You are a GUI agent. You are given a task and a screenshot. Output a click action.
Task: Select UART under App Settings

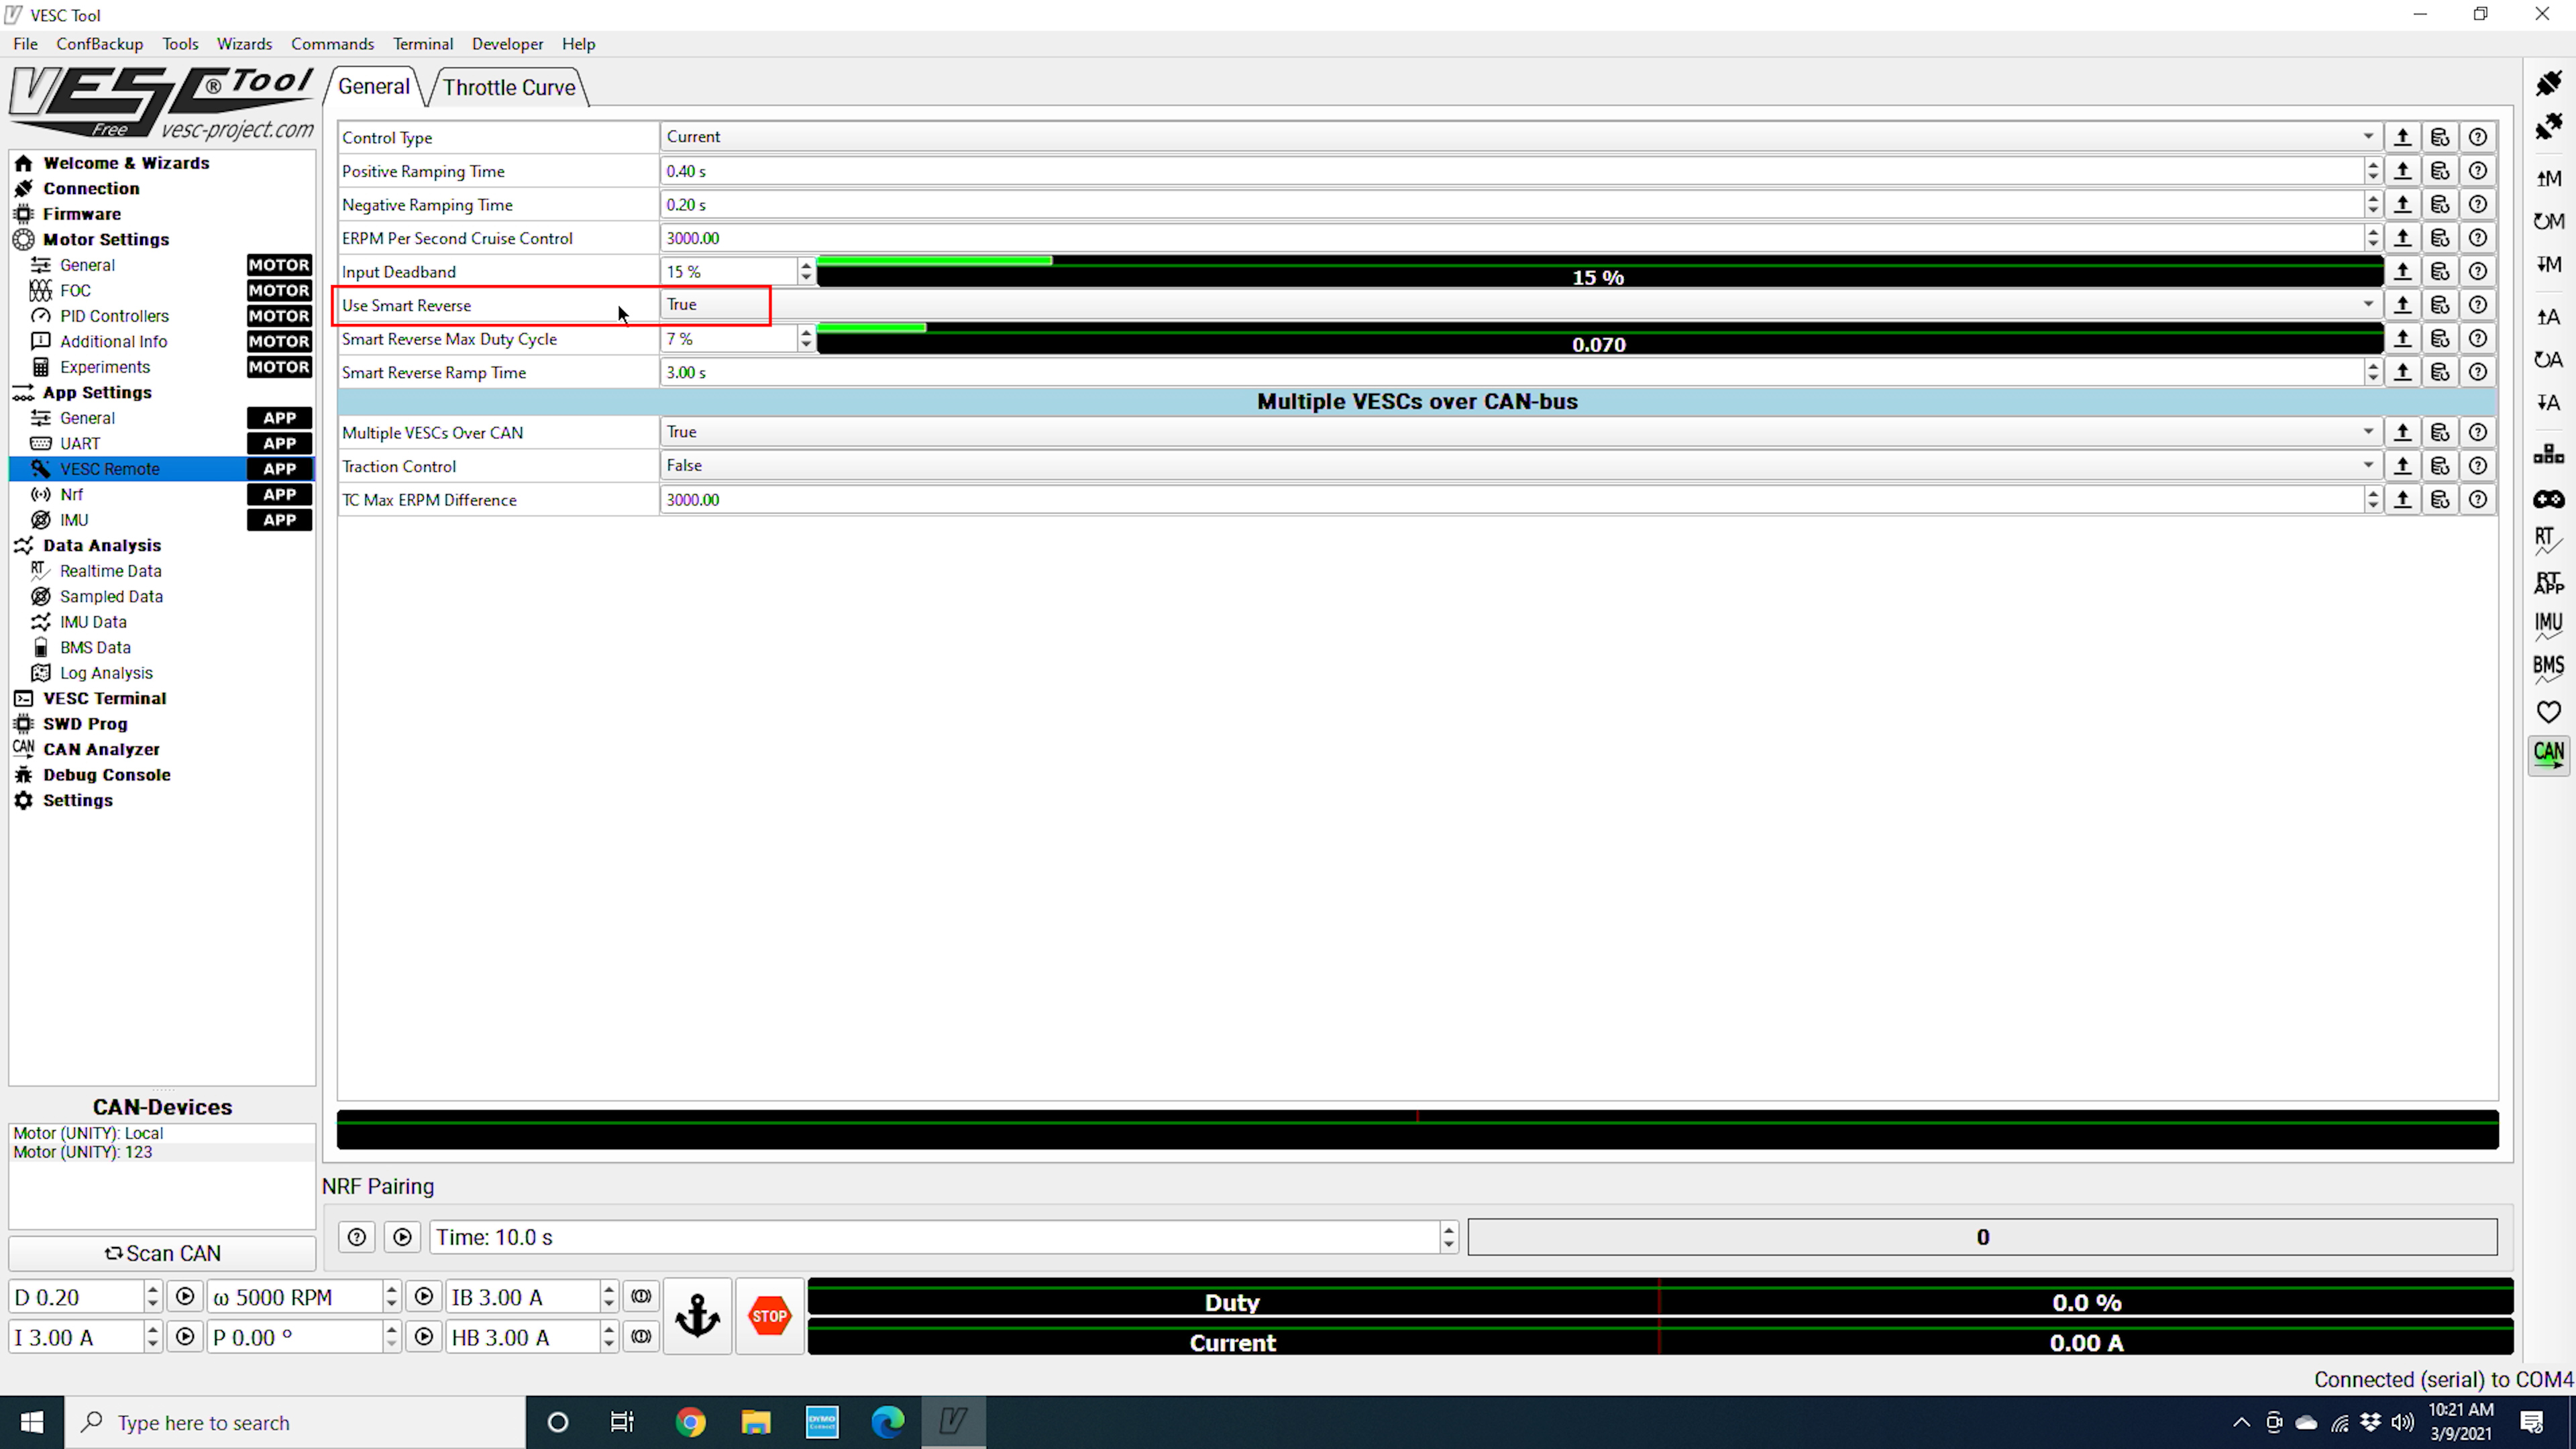[80, 443]
